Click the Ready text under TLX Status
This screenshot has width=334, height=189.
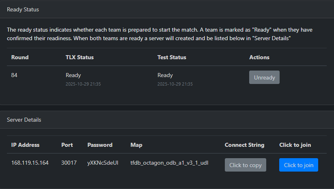[73, 75]
